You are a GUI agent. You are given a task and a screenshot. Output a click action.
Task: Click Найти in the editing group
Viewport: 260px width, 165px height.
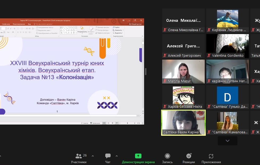point(116,27)
